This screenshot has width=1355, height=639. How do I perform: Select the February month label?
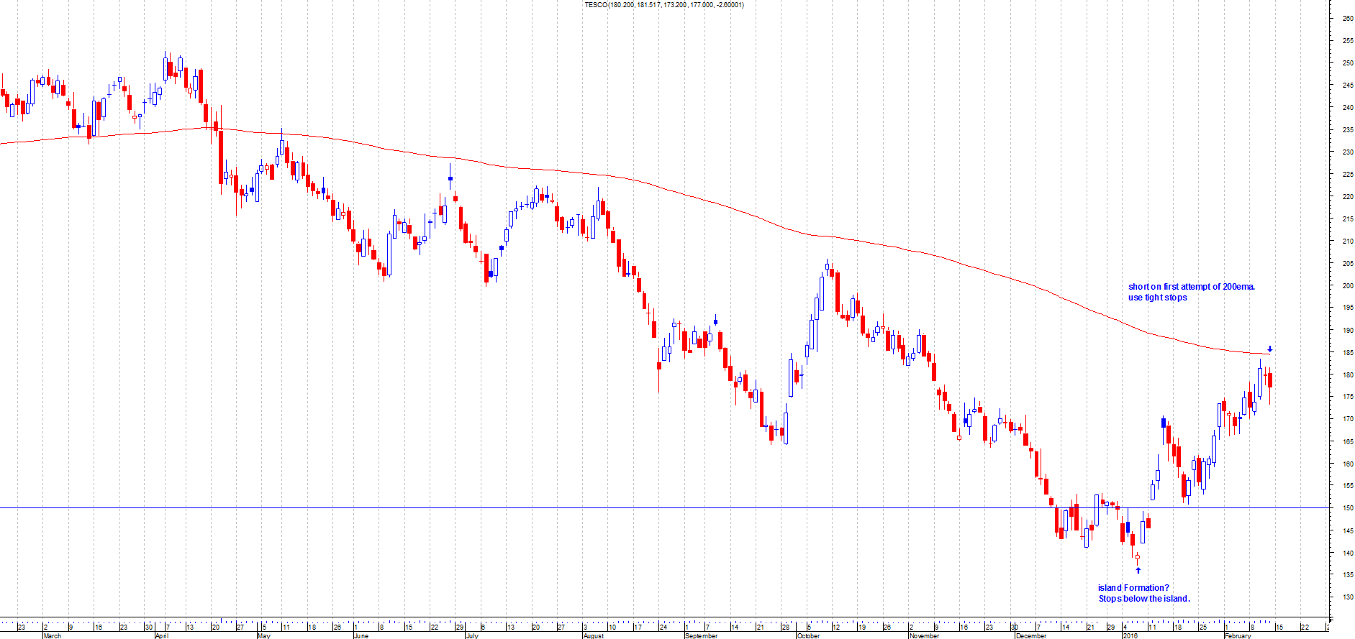(x=1238, y=635)
